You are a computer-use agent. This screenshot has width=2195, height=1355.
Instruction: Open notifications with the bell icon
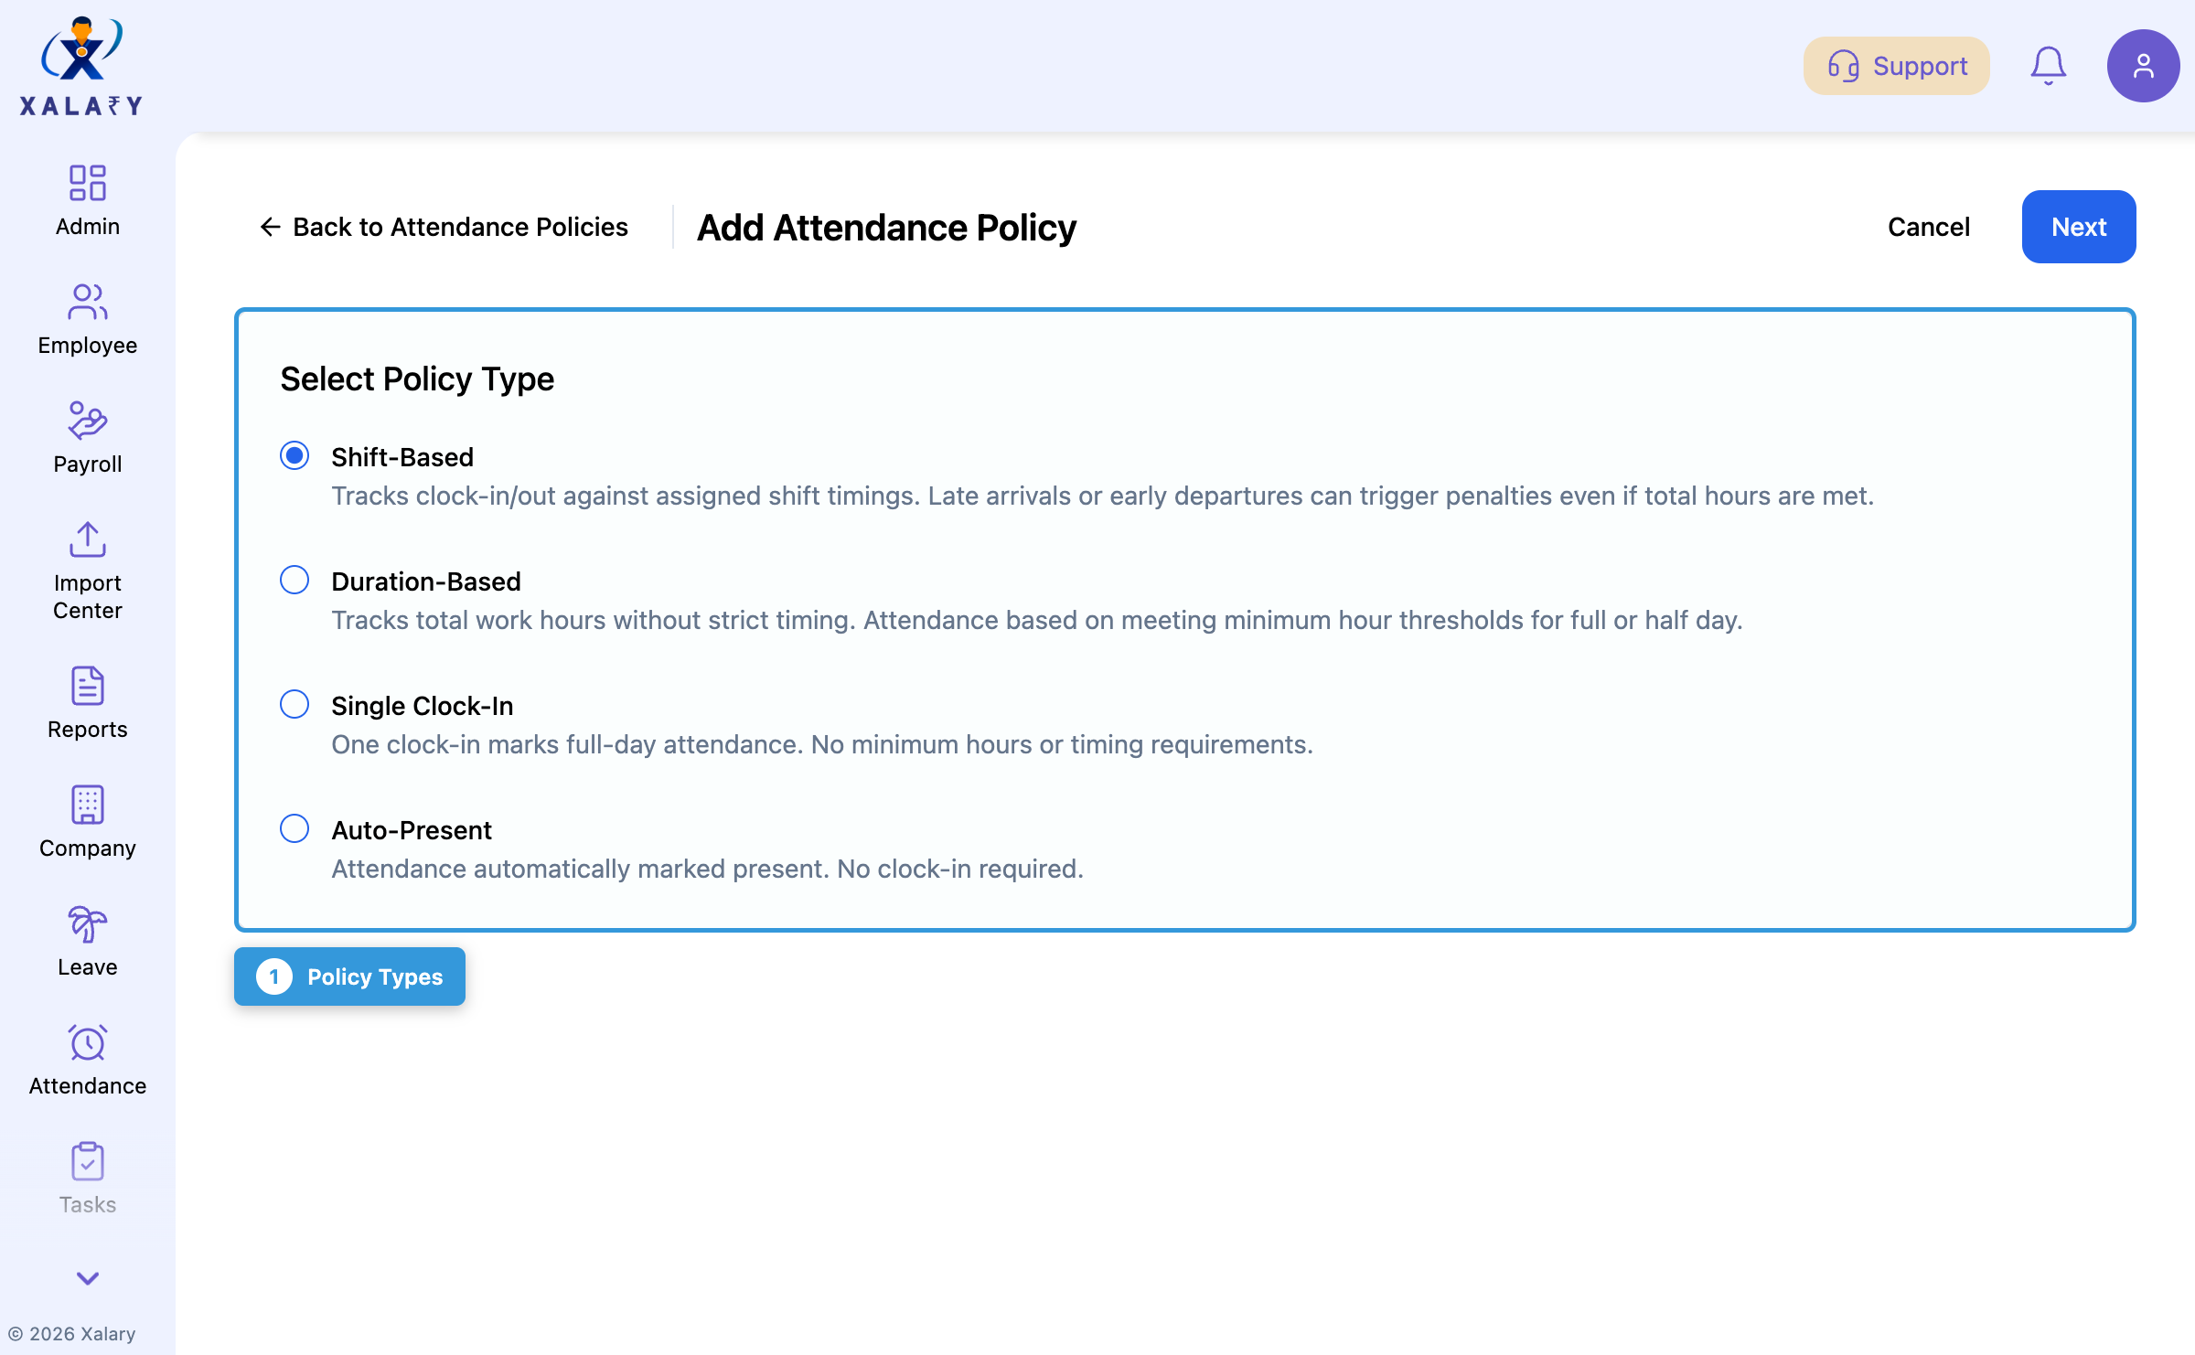click(2049, 65)
